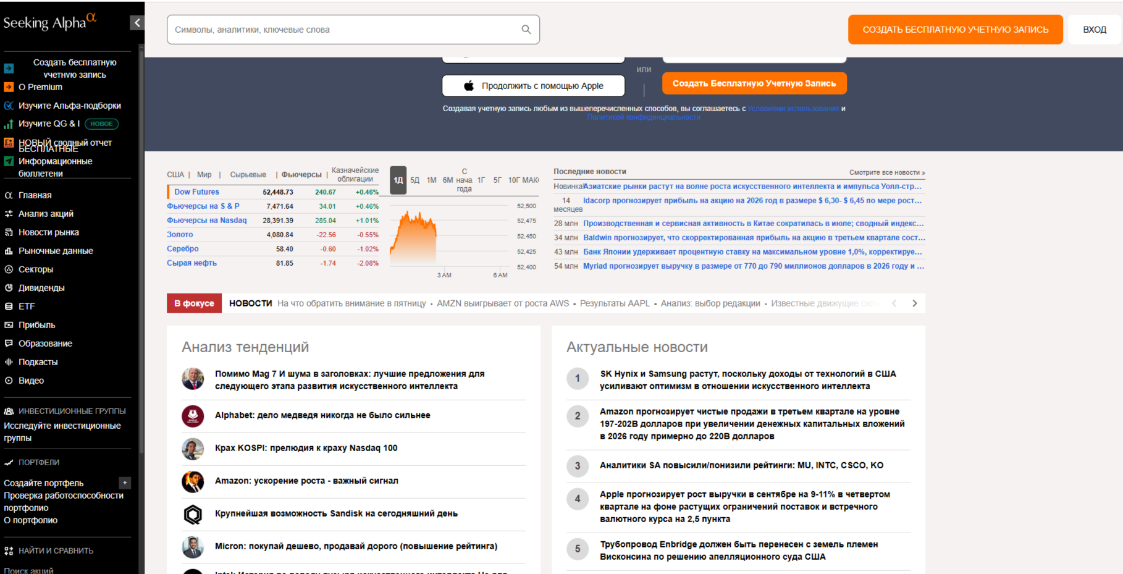Switch chart to 1Г range
The image size is (1123, 574).
[x=481, y=180]
